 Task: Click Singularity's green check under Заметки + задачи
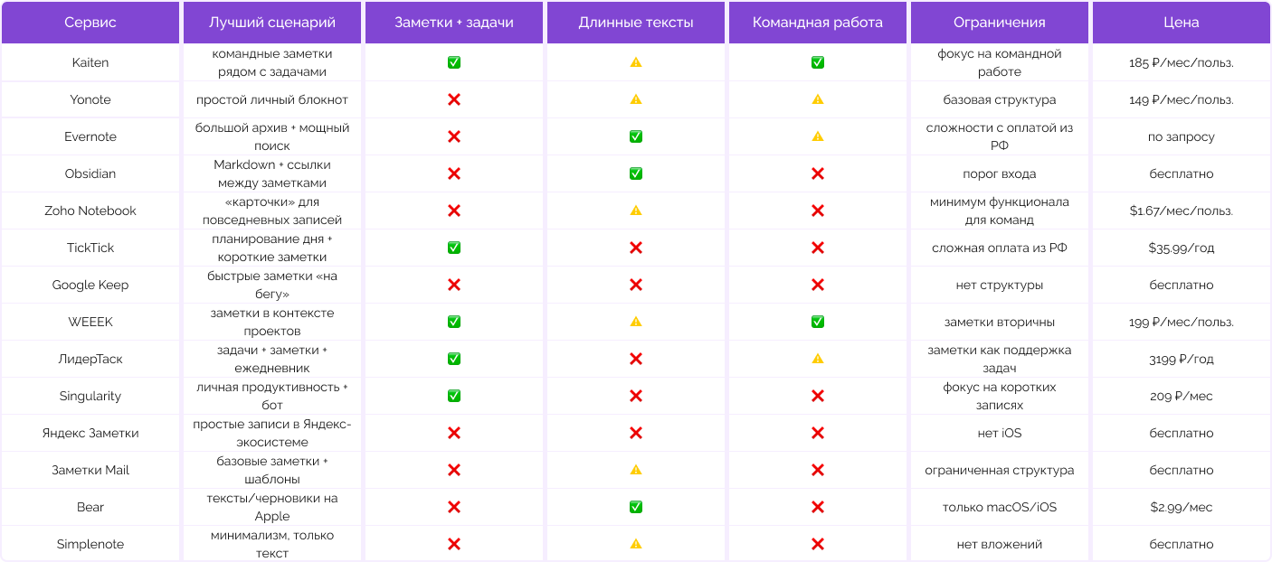[454, 396]
